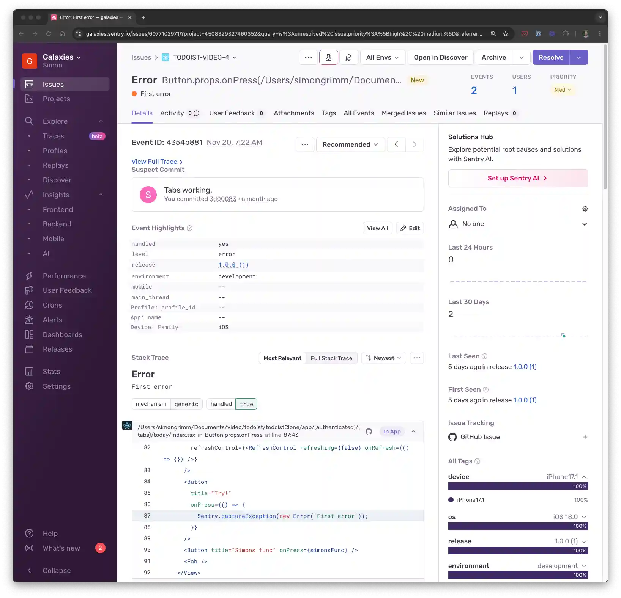Open the Projects sidebar icon
The width and height of the screenshot is (621, 598).
(x=29, y=99)
